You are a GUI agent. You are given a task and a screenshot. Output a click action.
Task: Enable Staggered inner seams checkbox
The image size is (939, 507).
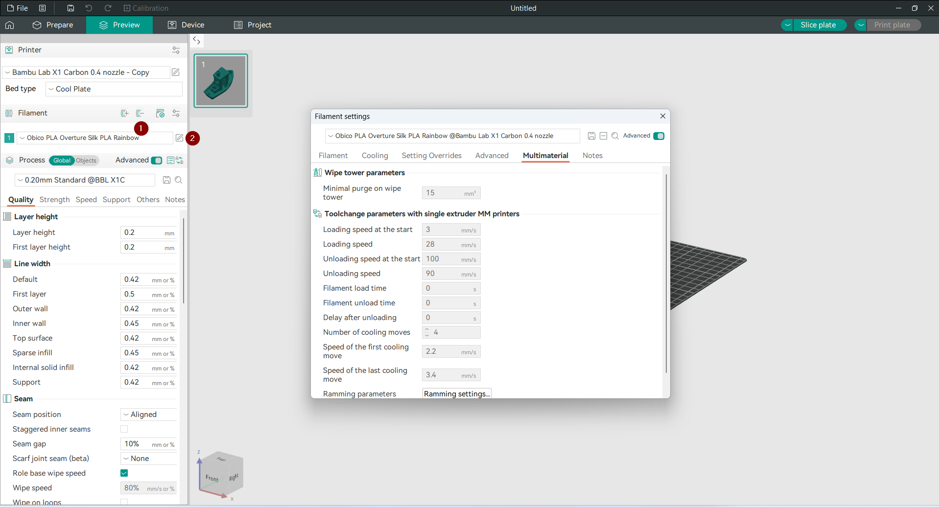[124, 429]
